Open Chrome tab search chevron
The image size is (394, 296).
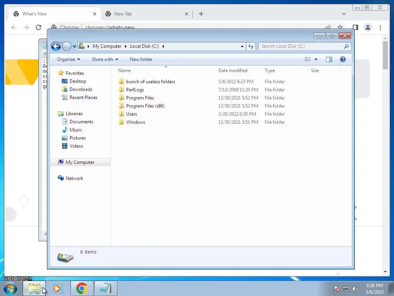click(x=344, y=14)
